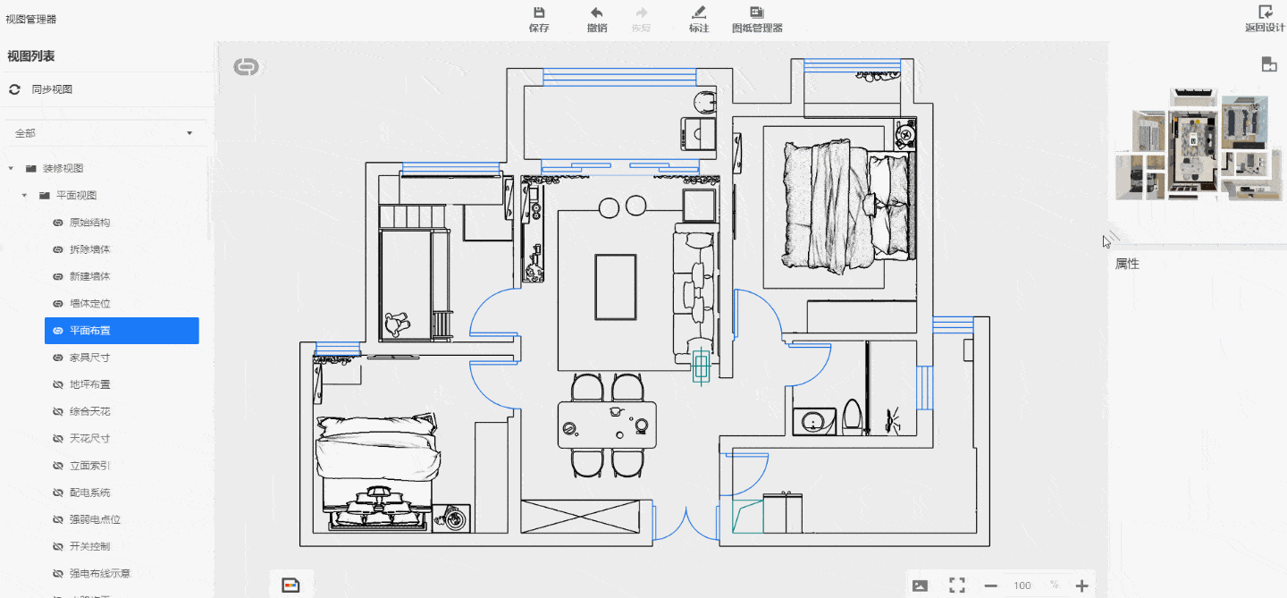Viewport: 1287px width, 598px height.
Task: Collapse the 装修视图 tree arrow
Action: coord(11,168)
